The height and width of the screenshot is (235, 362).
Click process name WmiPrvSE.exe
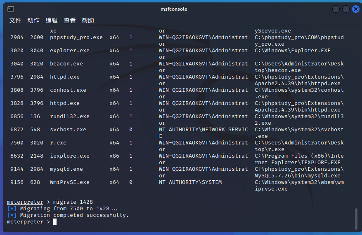pyautogui.click(x=70, y=182)
